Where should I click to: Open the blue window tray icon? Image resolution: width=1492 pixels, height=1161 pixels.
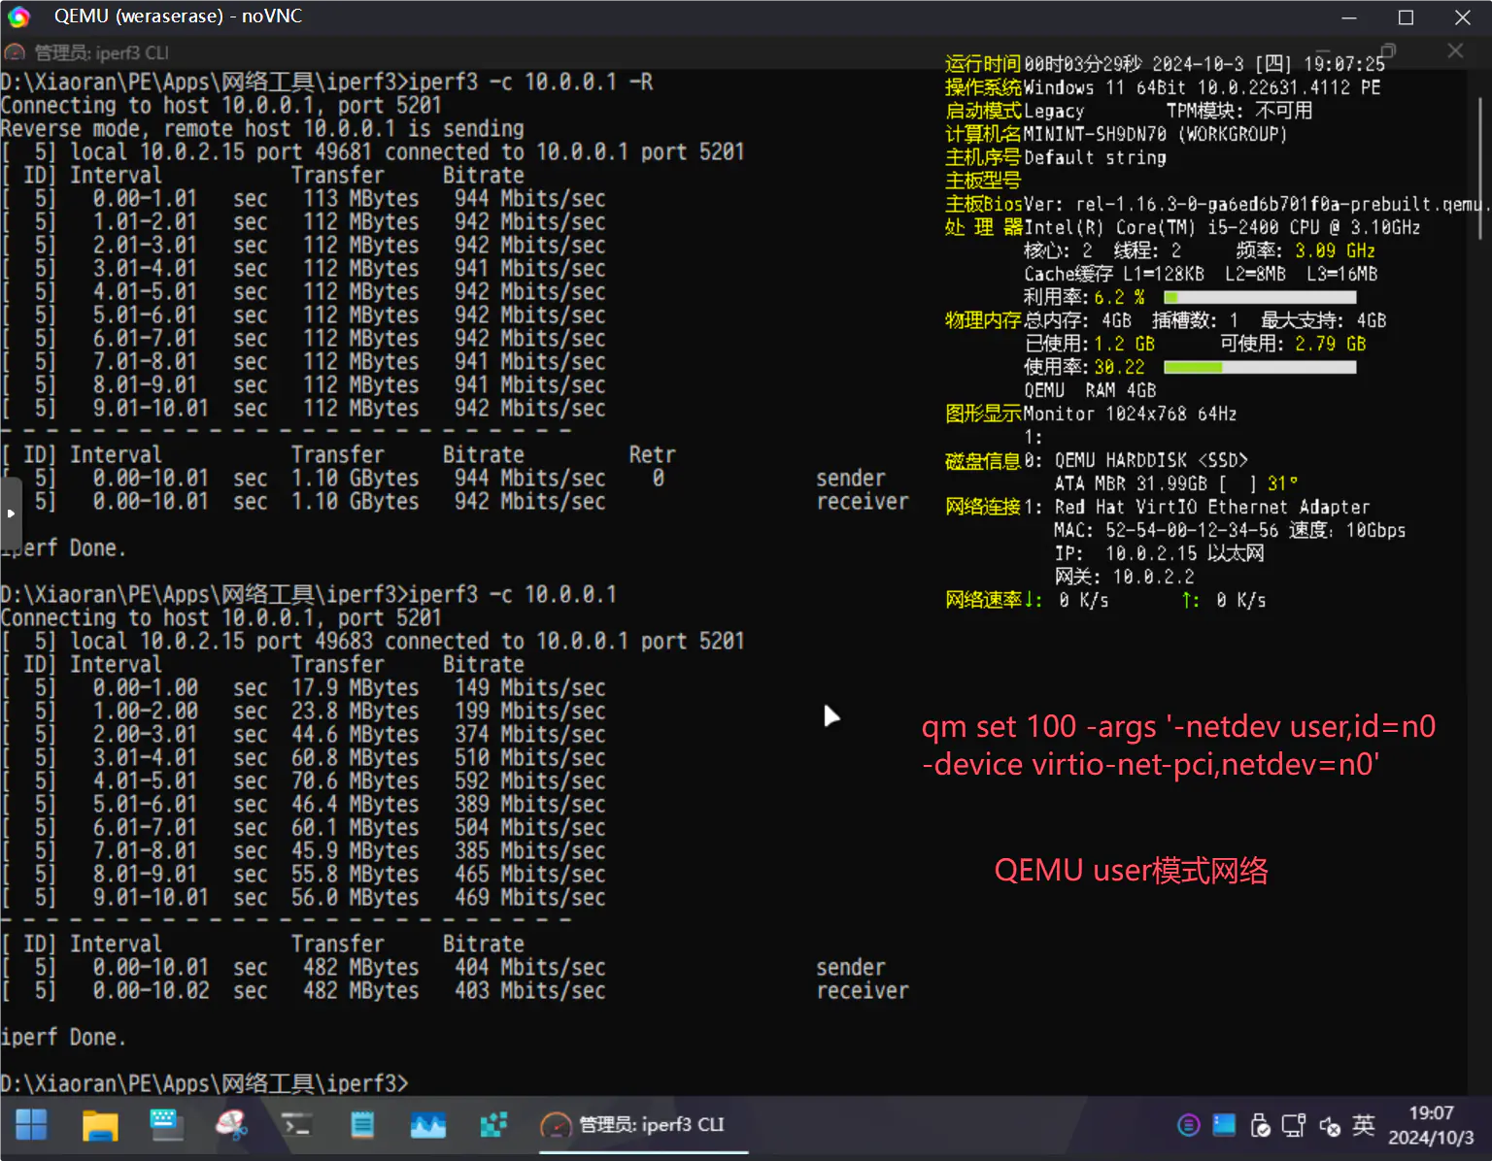pos(1224,1125)
